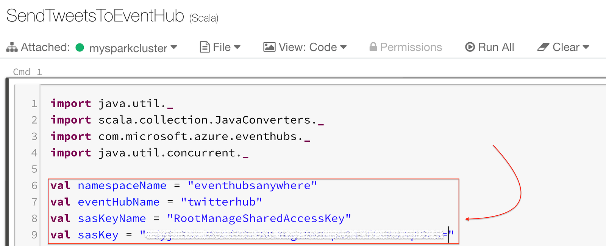Click the green cluster status indicator

click(x=80, y=48)
